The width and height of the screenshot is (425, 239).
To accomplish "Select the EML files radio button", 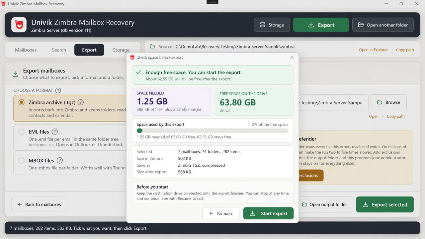I will point(22,132).
